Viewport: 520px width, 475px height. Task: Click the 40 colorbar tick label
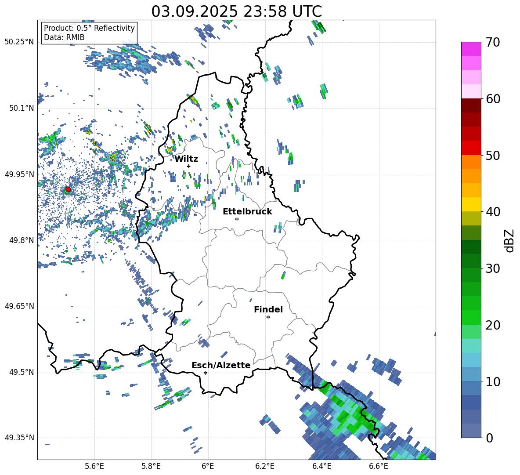point(493,212)
